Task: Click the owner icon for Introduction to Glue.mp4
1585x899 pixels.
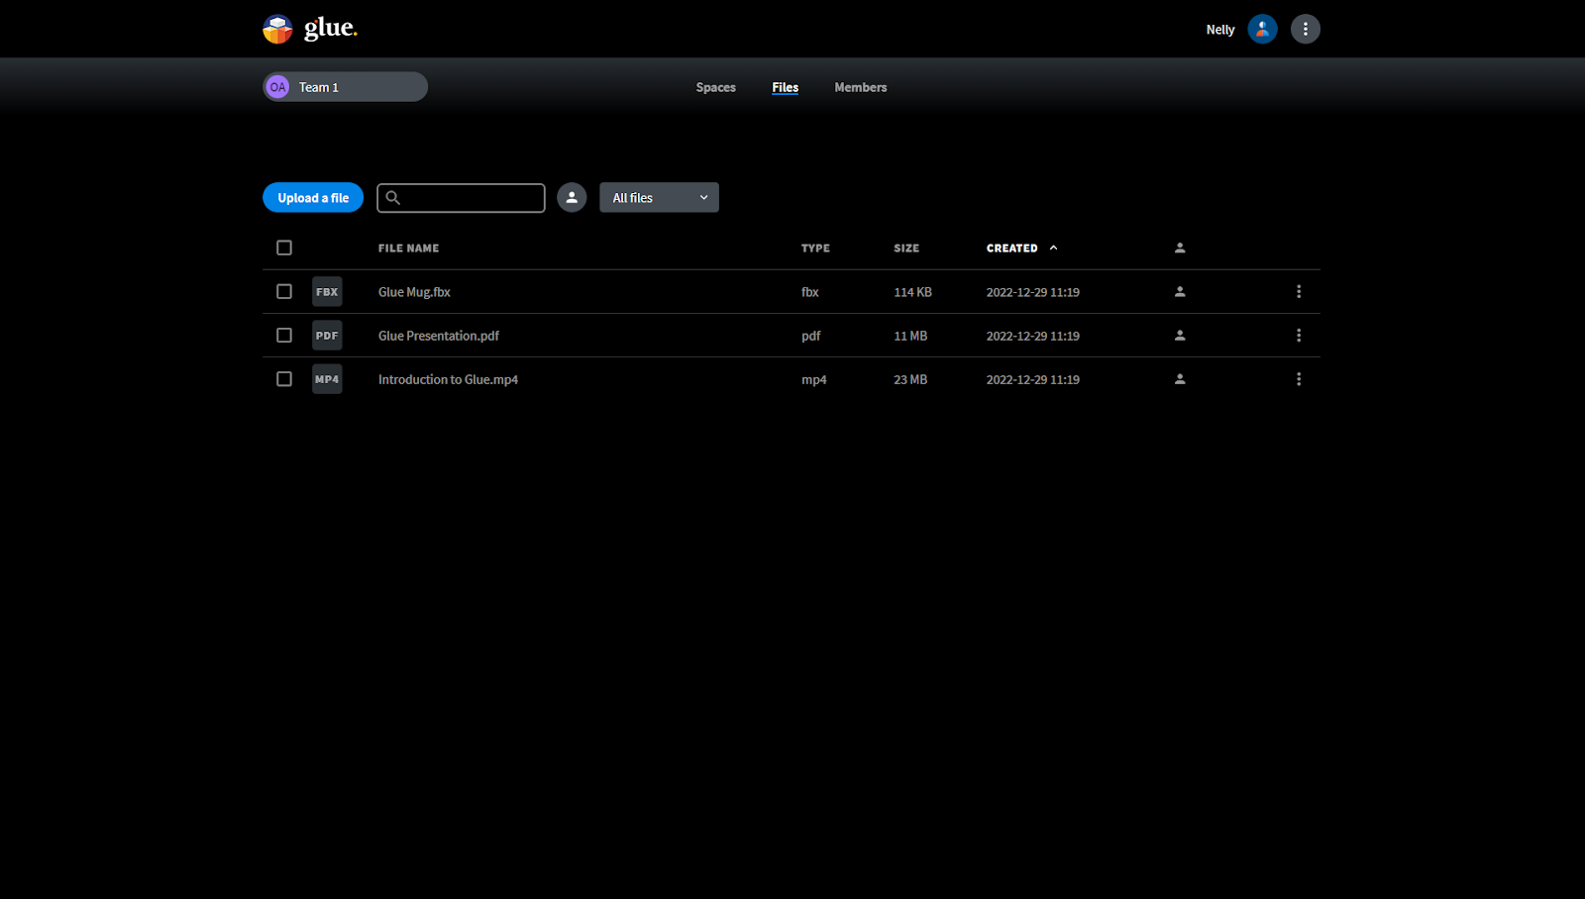Action: click(x=1180, y=379)
